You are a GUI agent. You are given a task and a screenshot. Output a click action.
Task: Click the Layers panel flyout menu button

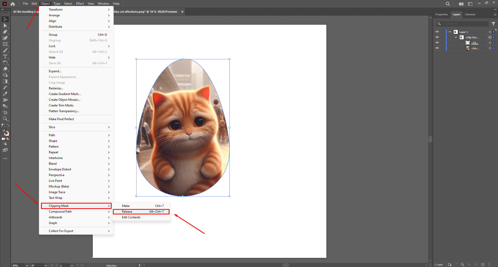click(495, 15)
